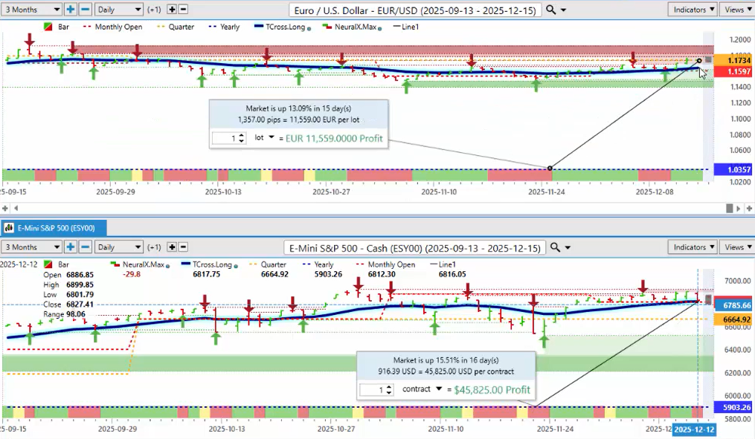755x439 pixels.
Task: Select the E-Mini S&P 500 (ESY00) tab
Action: (x=54, y=227)
